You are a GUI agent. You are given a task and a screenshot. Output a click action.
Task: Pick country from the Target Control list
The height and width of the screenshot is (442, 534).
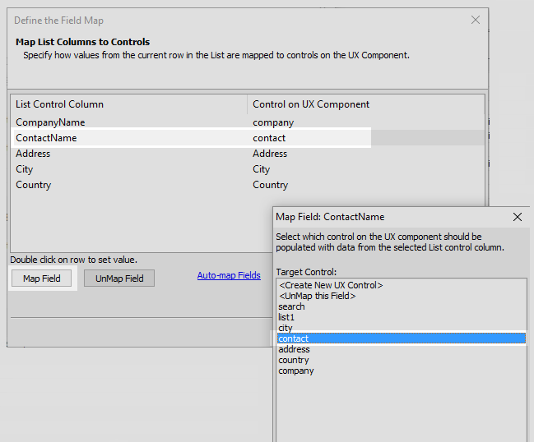click(x=402, y=360)
